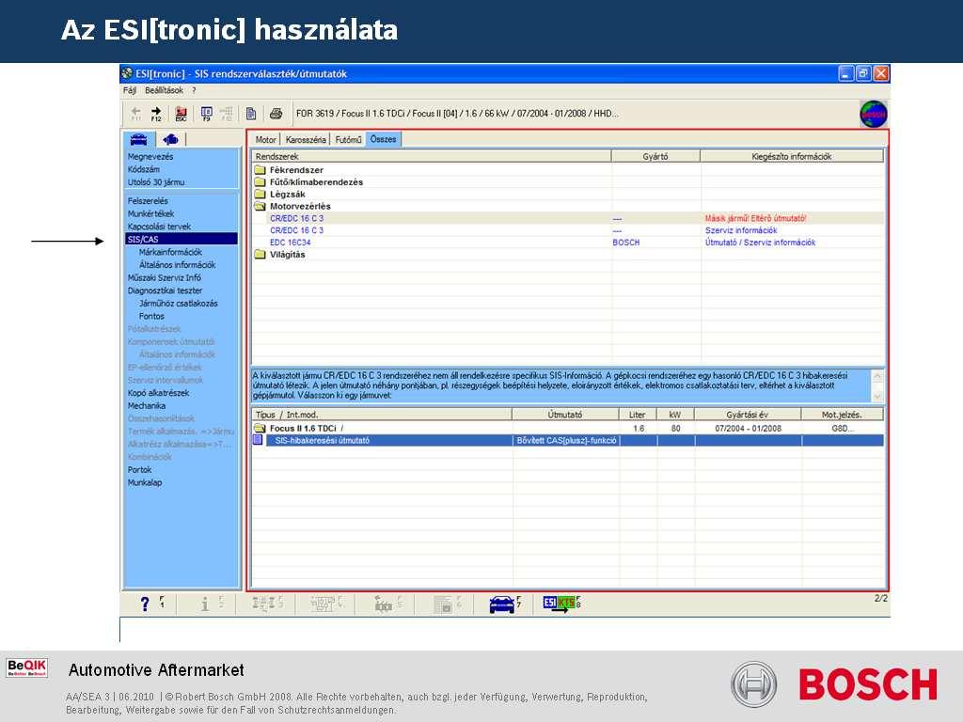Select the SIS-hibakeresési útmutató row
This screenshot has height=722, width=963.
[x=567, y=440]
